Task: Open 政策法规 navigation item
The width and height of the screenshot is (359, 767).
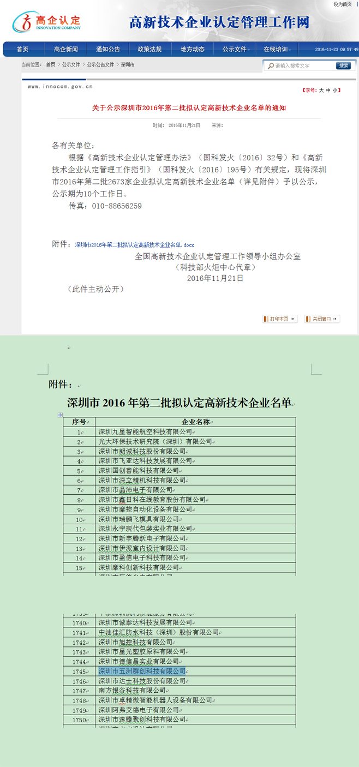Action: 149,50
